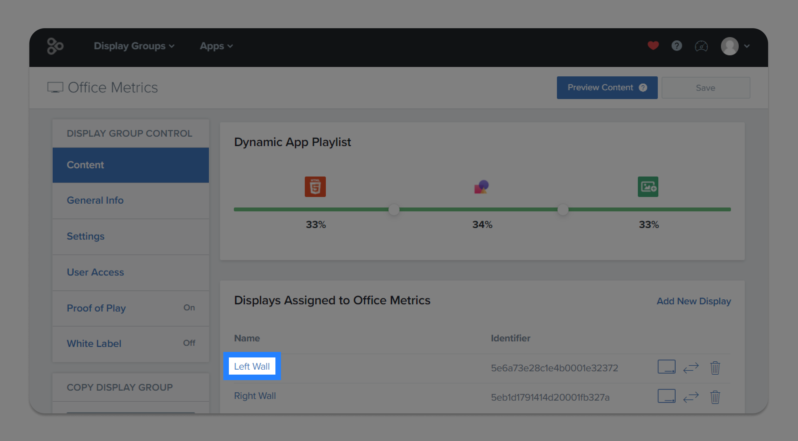Click the swap arrows icon for Right Wall
Image resolution: width=798 pixels, height=441 pixels.
tap(691, 397)
